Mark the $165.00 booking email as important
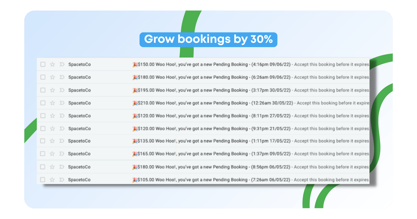This screenshot has height=219, width=417. [62, 154]
